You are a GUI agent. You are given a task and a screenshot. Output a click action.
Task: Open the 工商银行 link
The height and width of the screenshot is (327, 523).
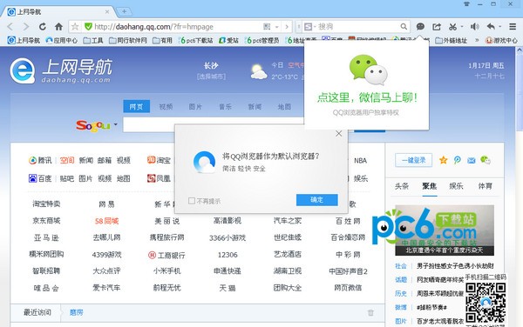[166, 255]
